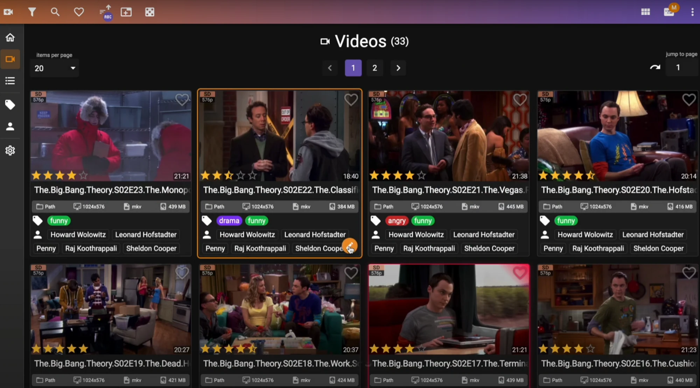Unfavorite the S02E17 Terminator video heart
The width and height of the screenshot is (700, 388).
click(520, 273)
